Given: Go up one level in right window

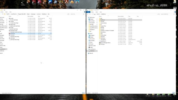Looking at the screenshot, I should (93, 14).
